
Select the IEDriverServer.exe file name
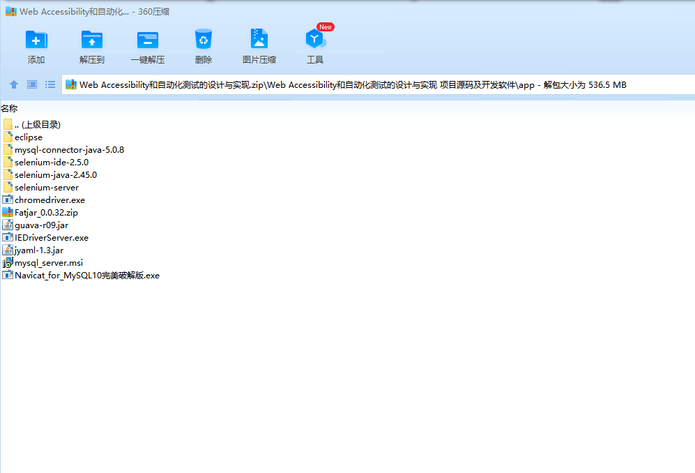[x=52, y=238]
